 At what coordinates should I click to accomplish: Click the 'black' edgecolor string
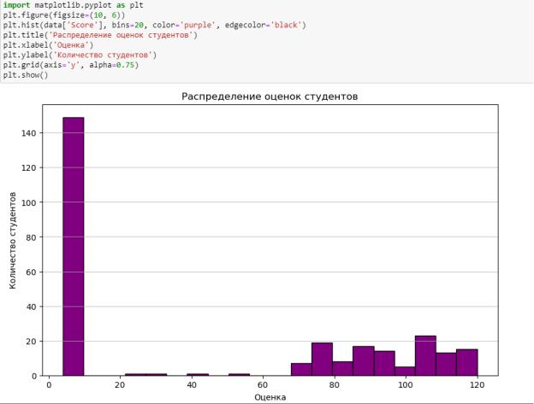pyautogui.click(x=286, y=25)
